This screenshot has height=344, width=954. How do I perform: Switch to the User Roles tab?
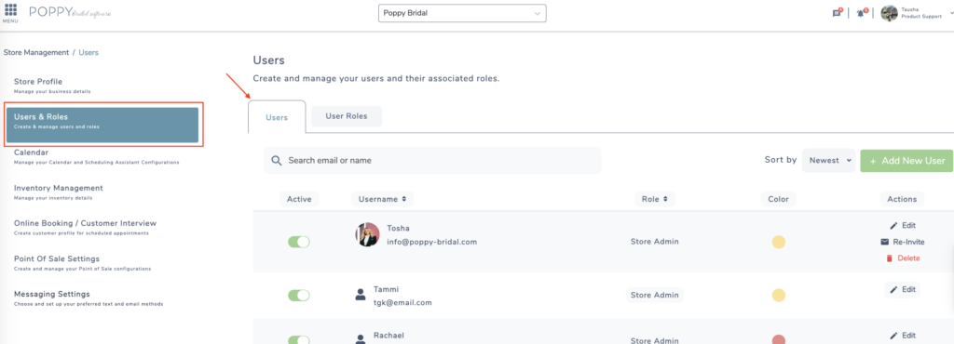[x=347, y=116]
